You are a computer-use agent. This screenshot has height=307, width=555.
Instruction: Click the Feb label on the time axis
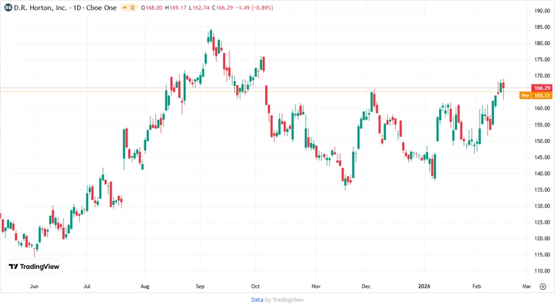477,286
